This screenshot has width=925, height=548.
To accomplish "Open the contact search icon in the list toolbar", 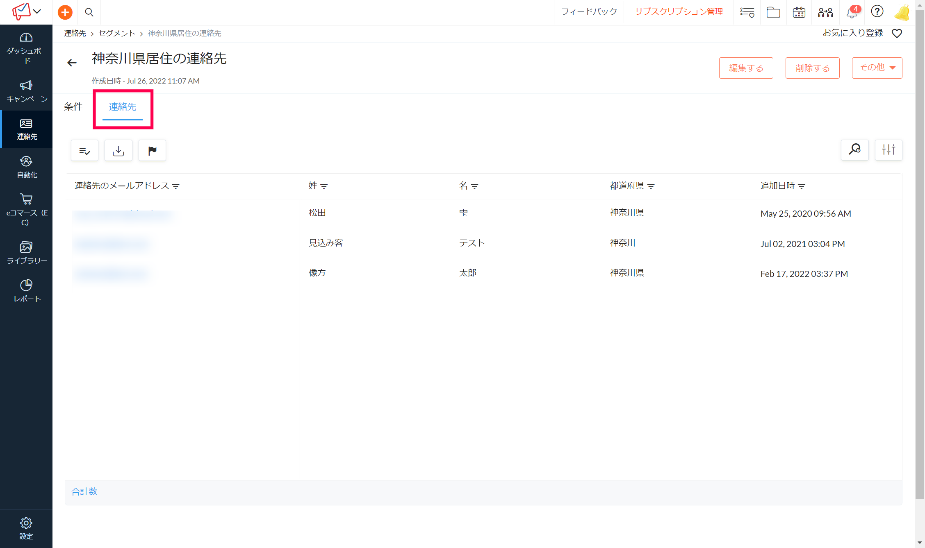I will coord(854,150).
